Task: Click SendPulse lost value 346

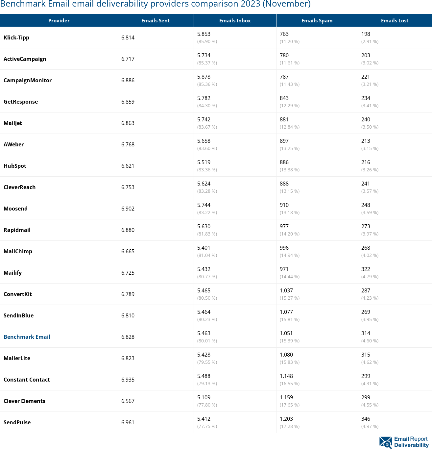Action: (366, 419)
